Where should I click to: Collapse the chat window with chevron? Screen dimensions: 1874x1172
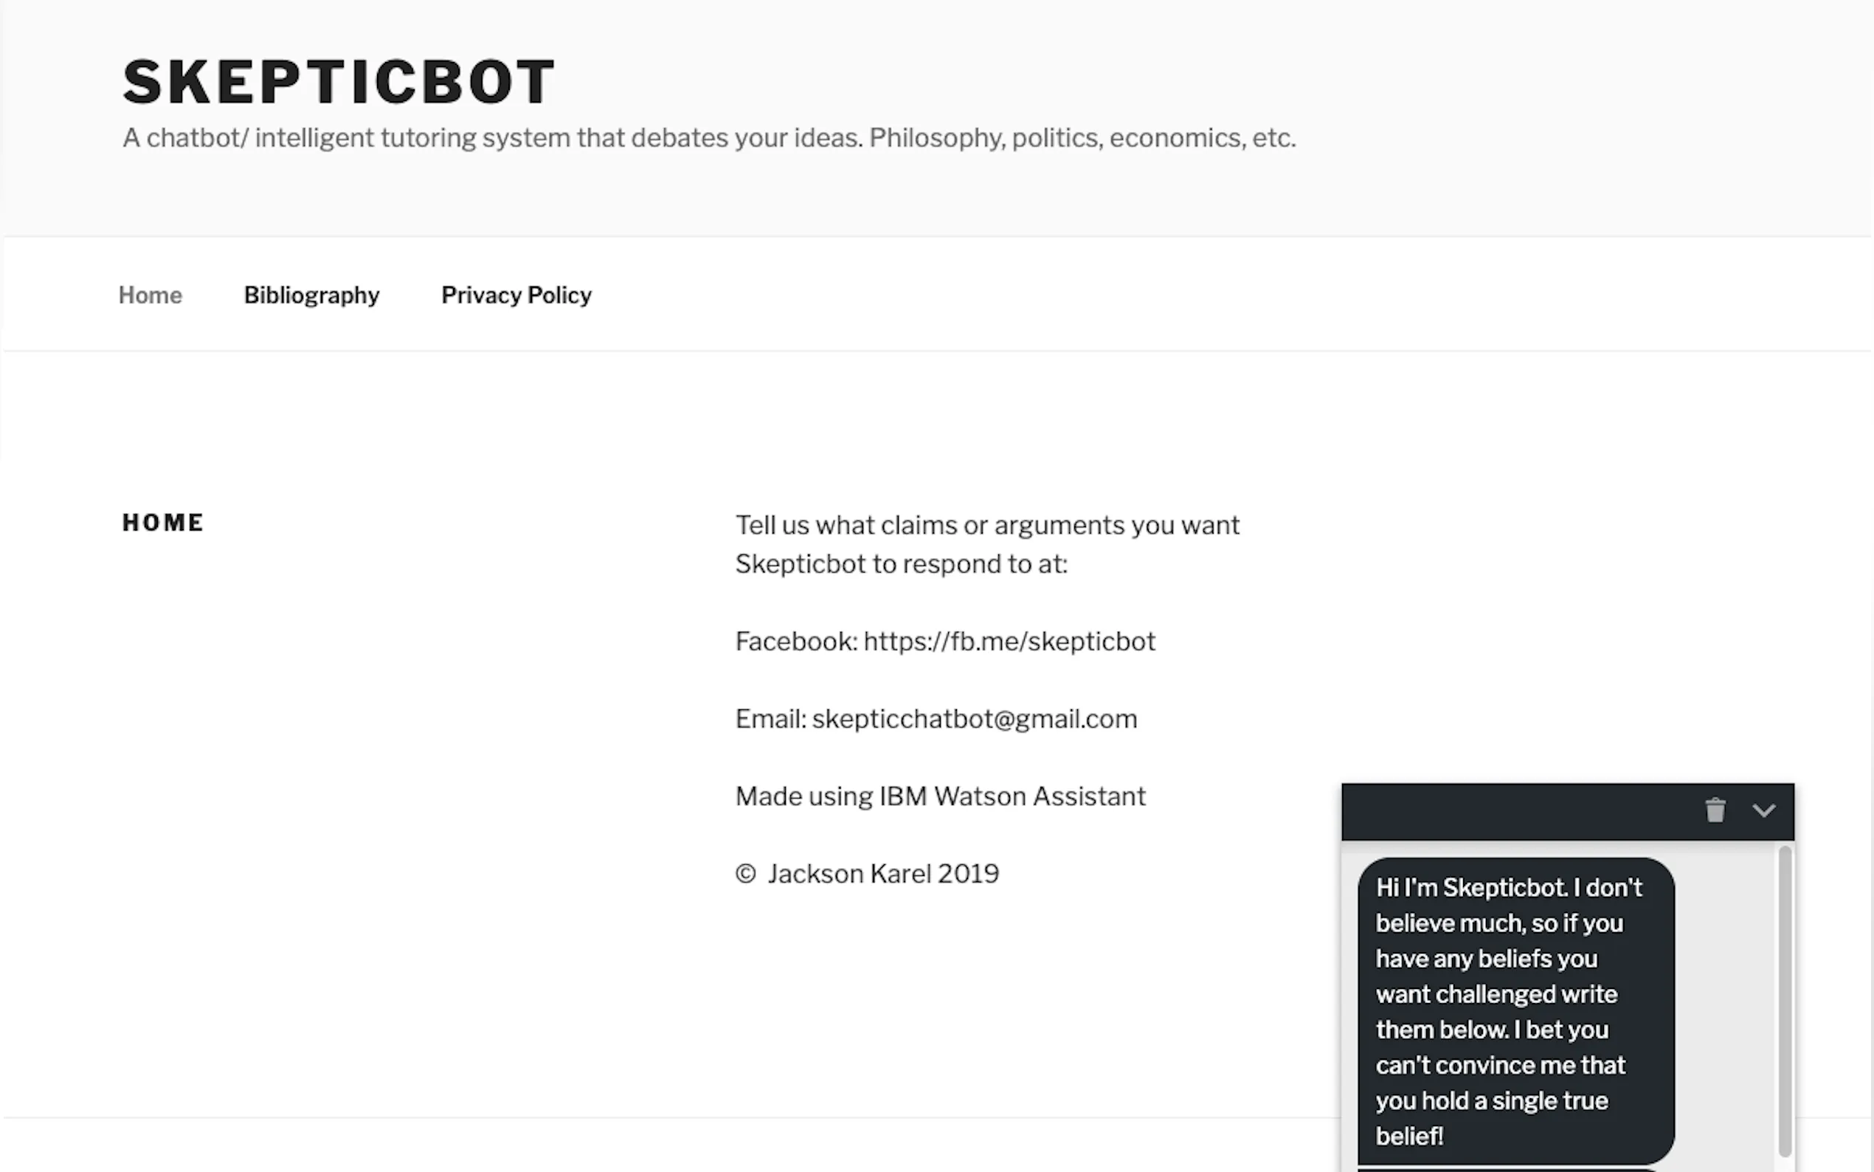pos(1764,811)
